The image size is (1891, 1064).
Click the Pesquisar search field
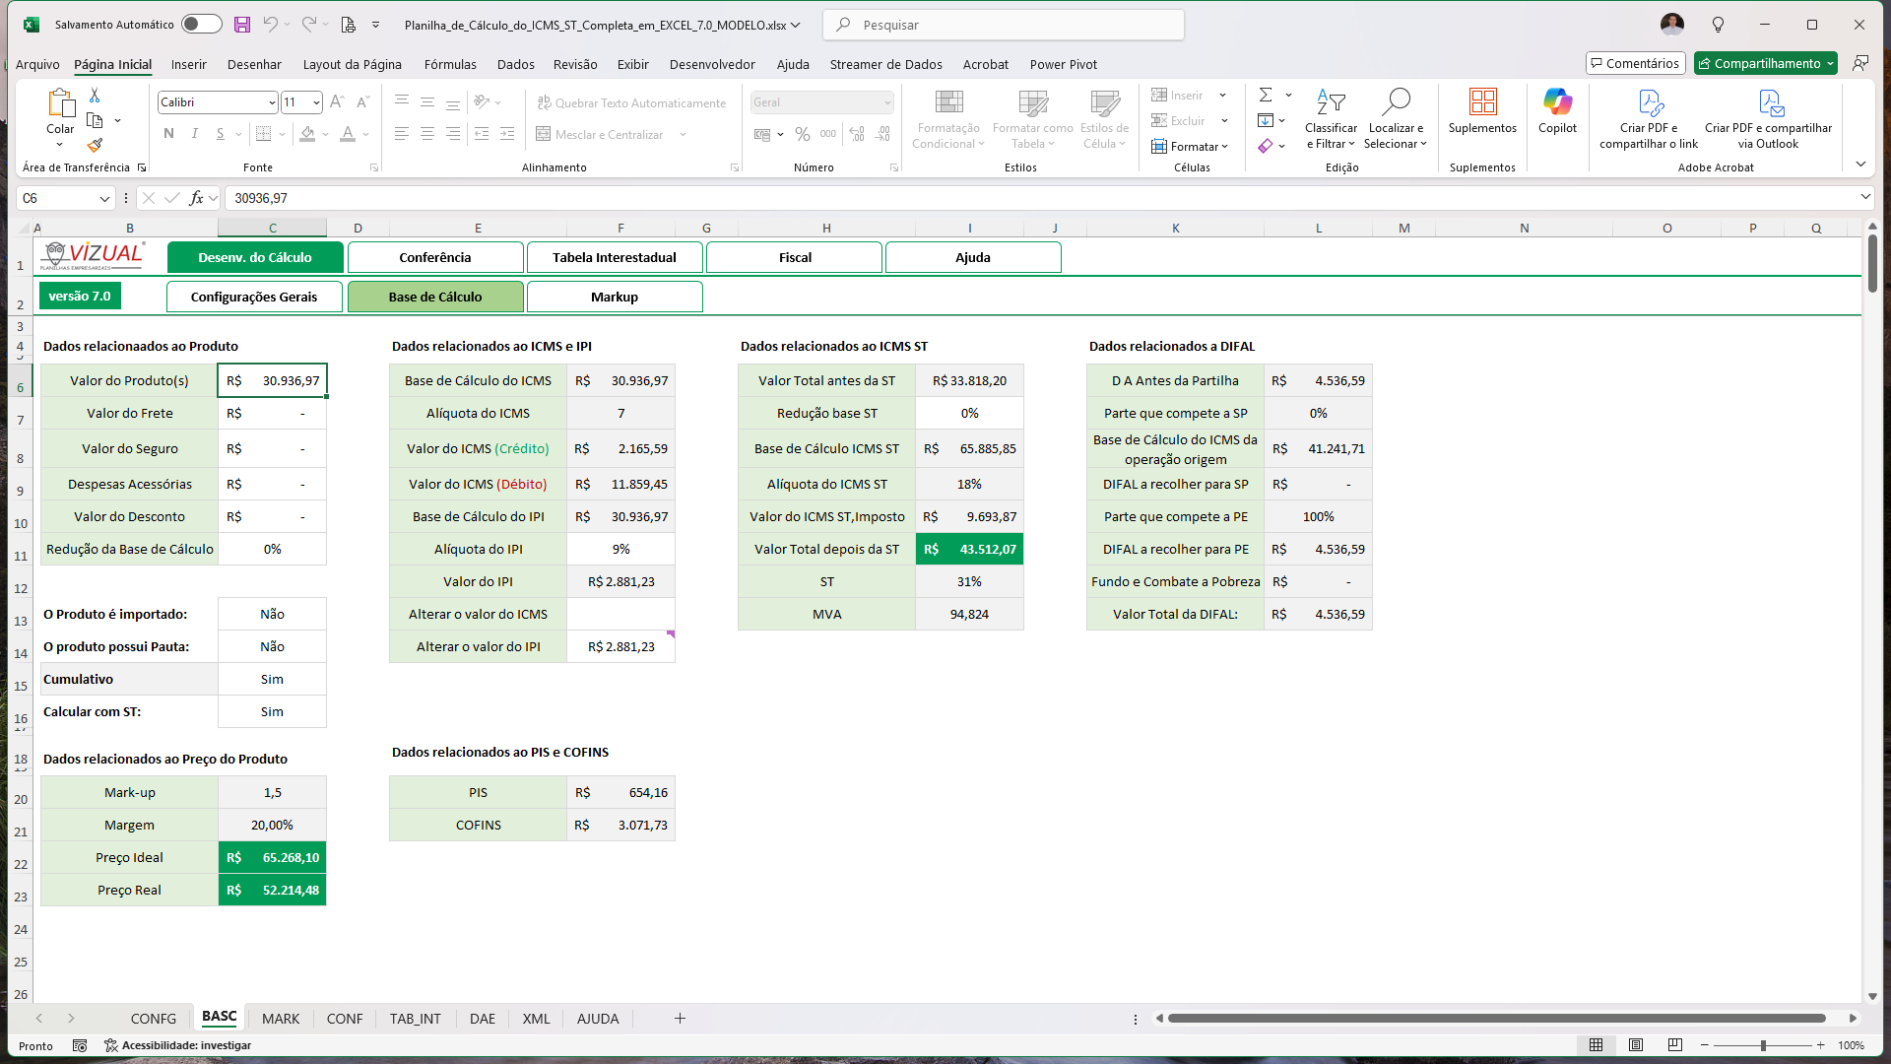pos(1005,25)
